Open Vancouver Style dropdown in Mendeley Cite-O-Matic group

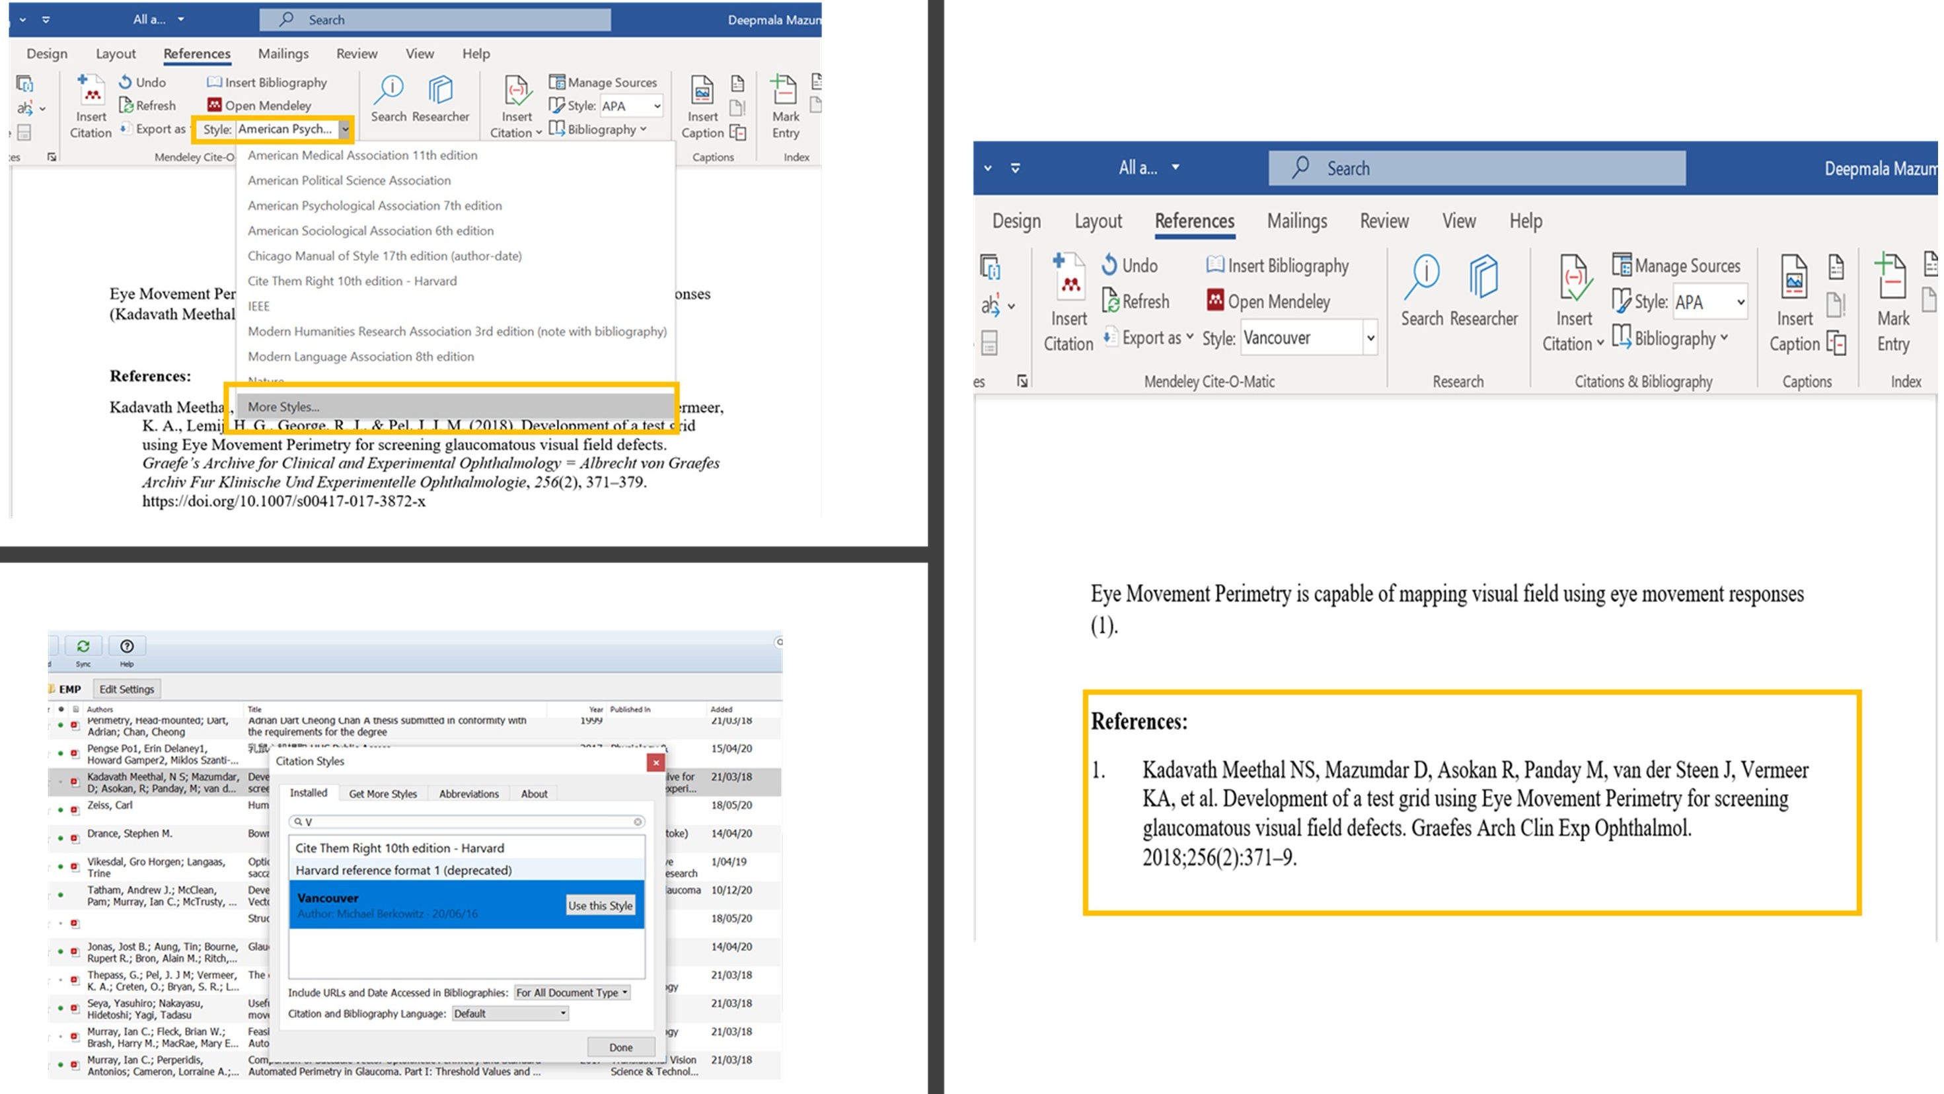[1370, 338]
